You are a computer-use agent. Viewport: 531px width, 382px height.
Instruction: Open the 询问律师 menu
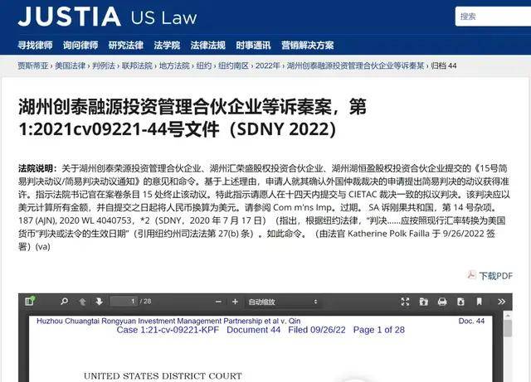[80, 45]
